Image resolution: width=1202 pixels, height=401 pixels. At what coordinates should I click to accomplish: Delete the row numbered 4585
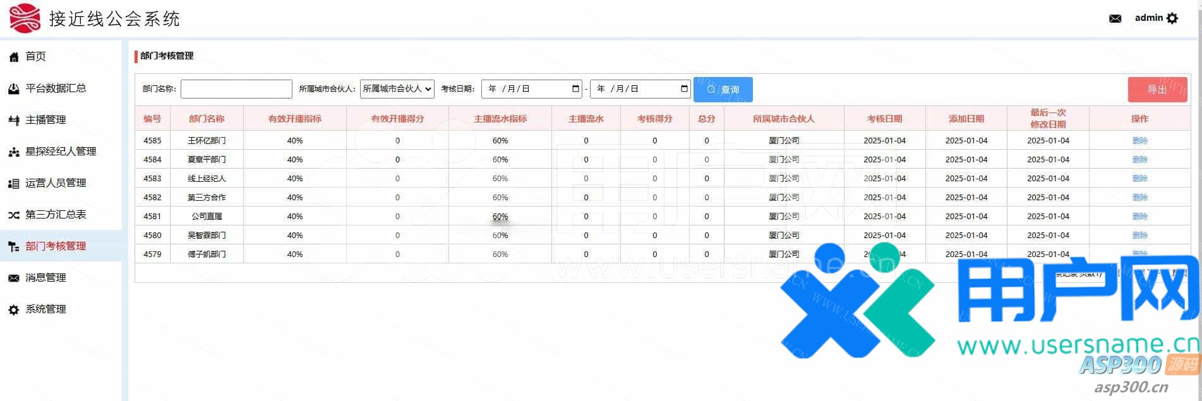pos(1139,141)
